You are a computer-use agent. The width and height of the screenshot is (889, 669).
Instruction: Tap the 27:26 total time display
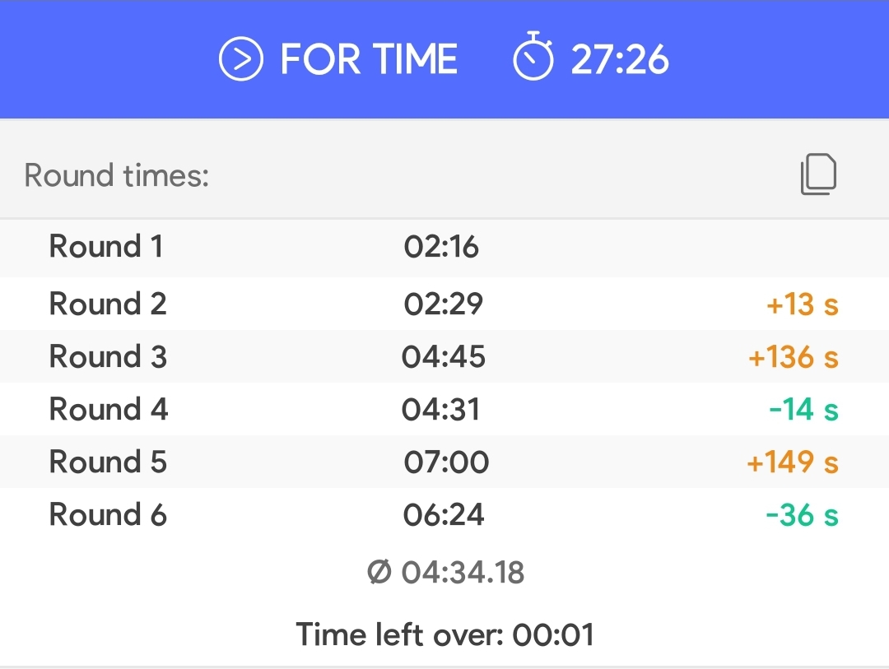coord(620,59)
